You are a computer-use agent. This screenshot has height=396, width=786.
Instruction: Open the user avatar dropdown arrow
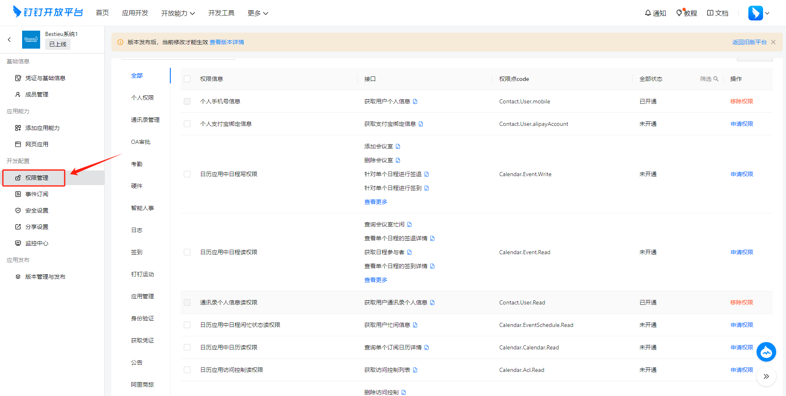point(767,13)
